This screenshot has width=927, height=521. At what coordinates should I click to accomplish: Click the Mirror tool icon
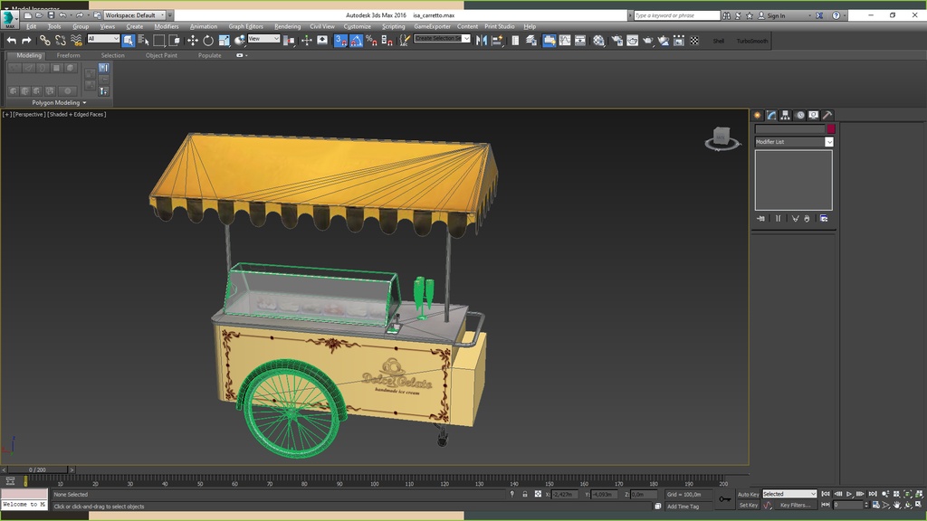pos(481,41)
